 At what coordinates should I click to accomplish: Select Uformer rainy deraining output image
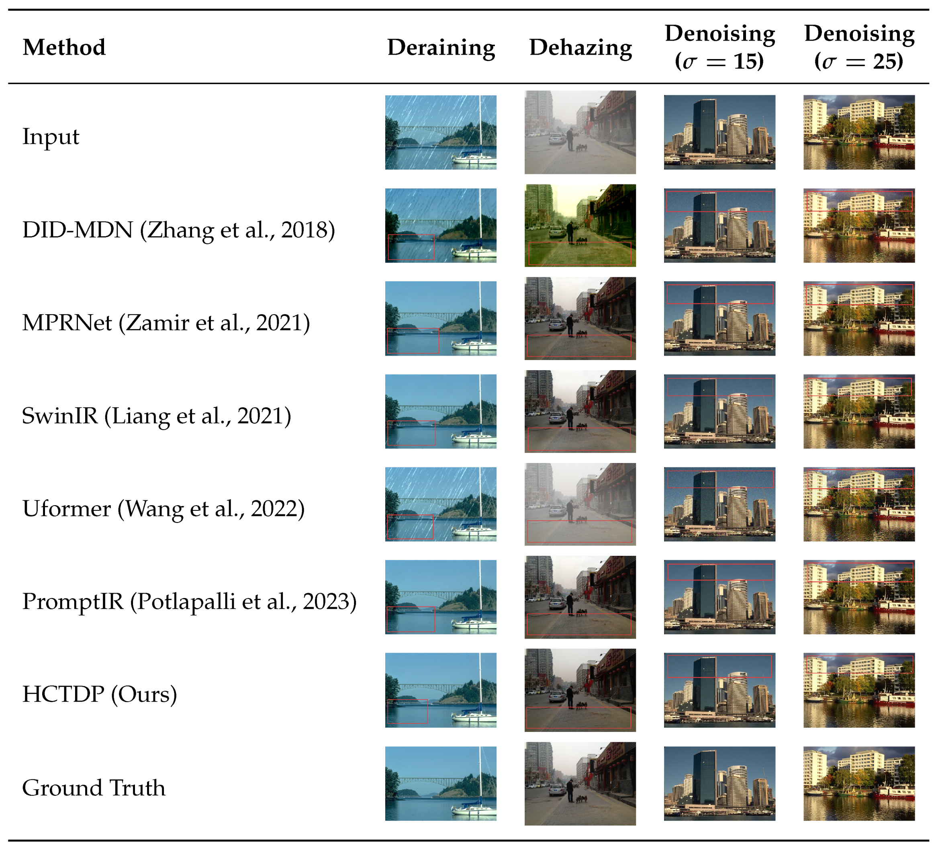coord(440,504)
